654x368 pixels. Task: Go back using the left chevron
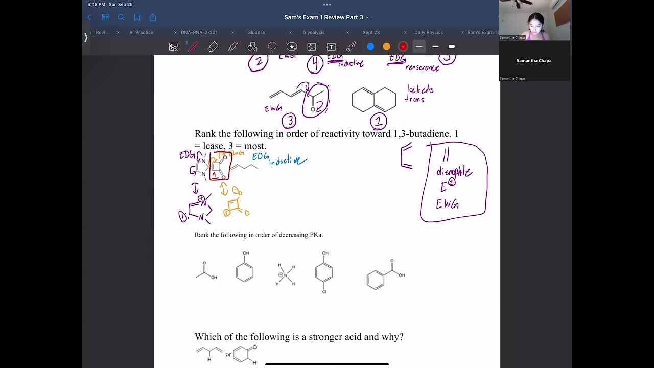pyautogui.click(x=89, y=17)
